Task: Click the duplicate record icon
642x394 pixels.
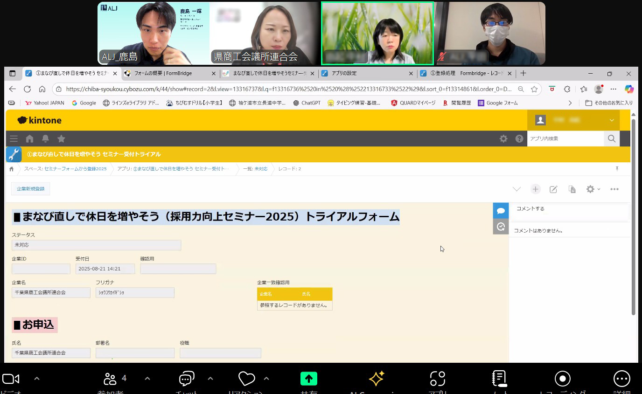Action: 572,189
